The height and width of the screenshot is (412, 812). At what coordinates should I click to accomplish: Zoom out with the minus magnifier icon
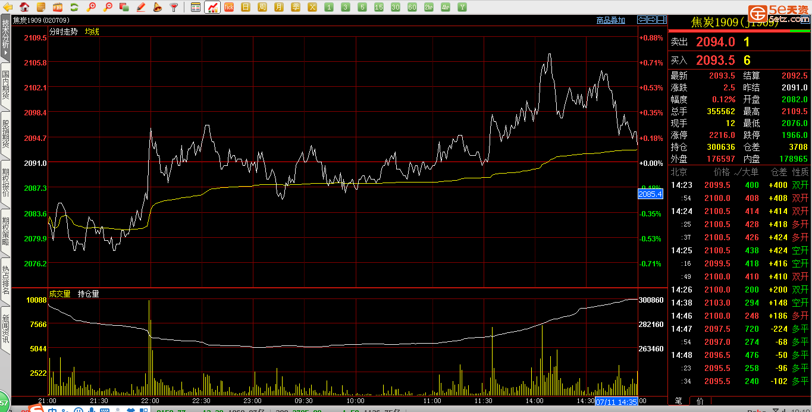click(108, 7)
